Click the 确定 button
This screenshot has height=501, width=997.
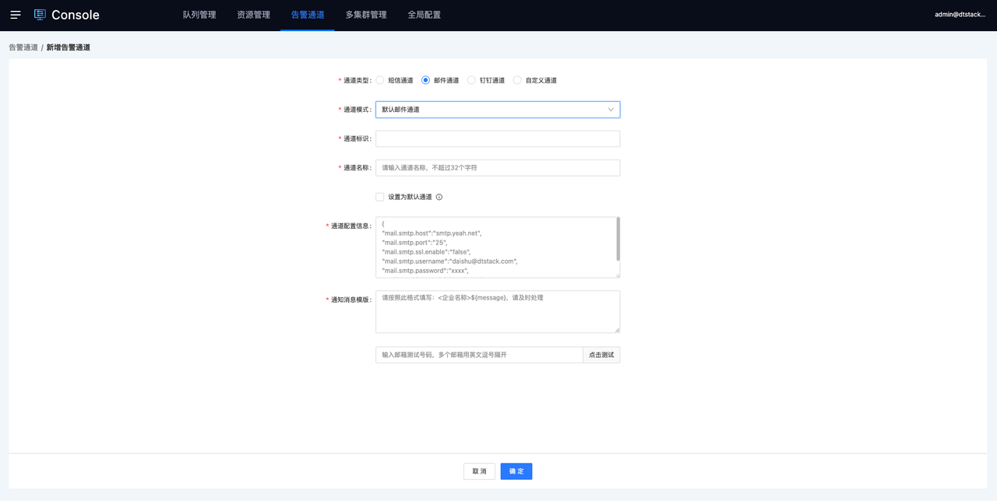[x=516, y=471]
